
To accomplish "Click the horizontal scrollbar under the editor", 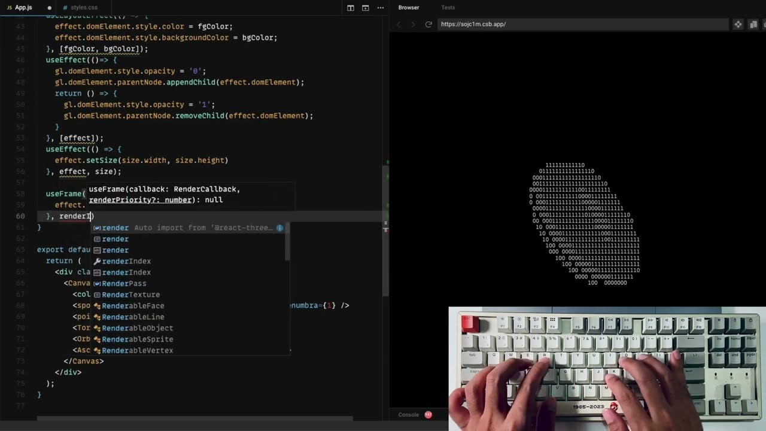I will point(194,419).
